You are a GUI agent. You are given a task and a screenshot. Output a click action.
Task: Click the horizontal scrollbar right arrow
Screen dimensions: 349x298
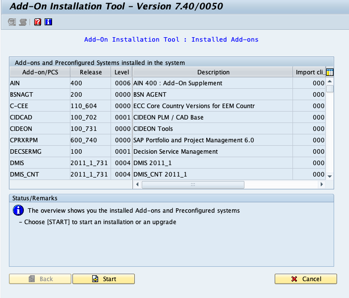click(x=322, y=184)
